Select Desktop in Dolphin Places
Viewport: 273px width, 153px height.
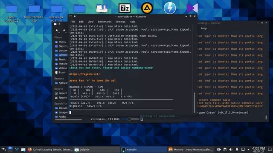tap(61, 46)
